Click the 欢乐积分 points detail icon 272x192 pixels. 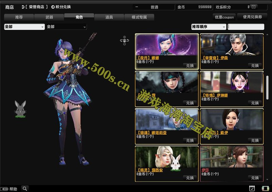[253, 7]
